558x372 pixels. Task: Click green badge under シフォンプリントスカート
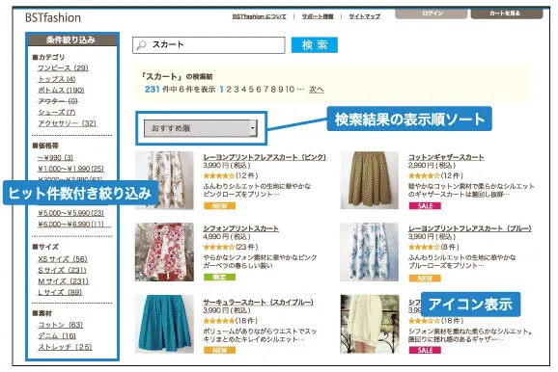click(x=219, y=277)
